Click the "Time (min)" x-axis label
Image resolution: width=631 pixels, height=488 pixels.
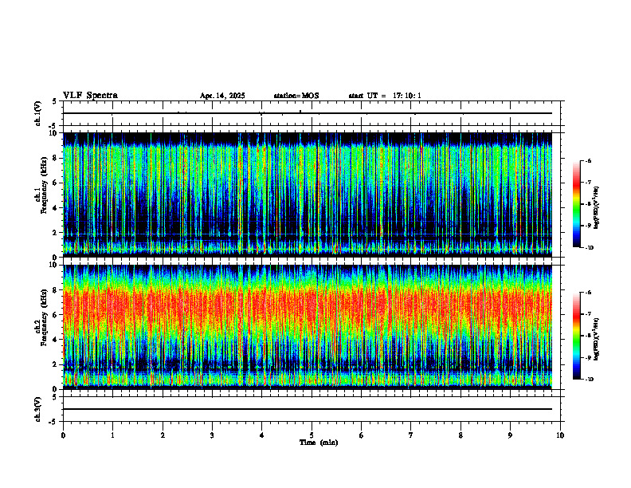click(319, 443)
